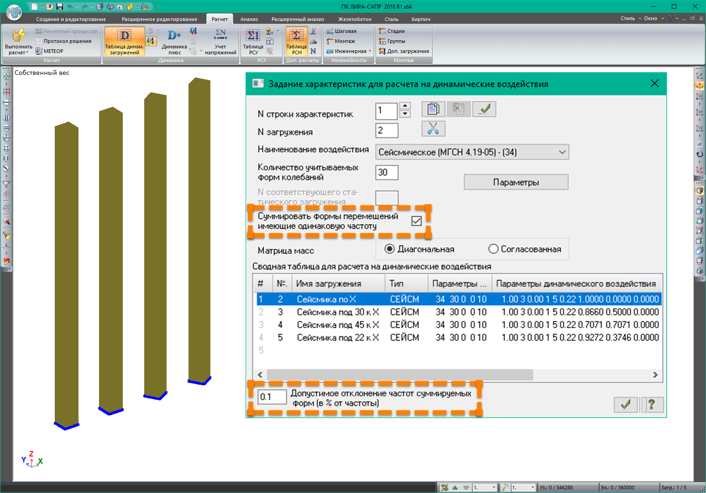Click the copy characteristics row icon

tap(433, 109)
